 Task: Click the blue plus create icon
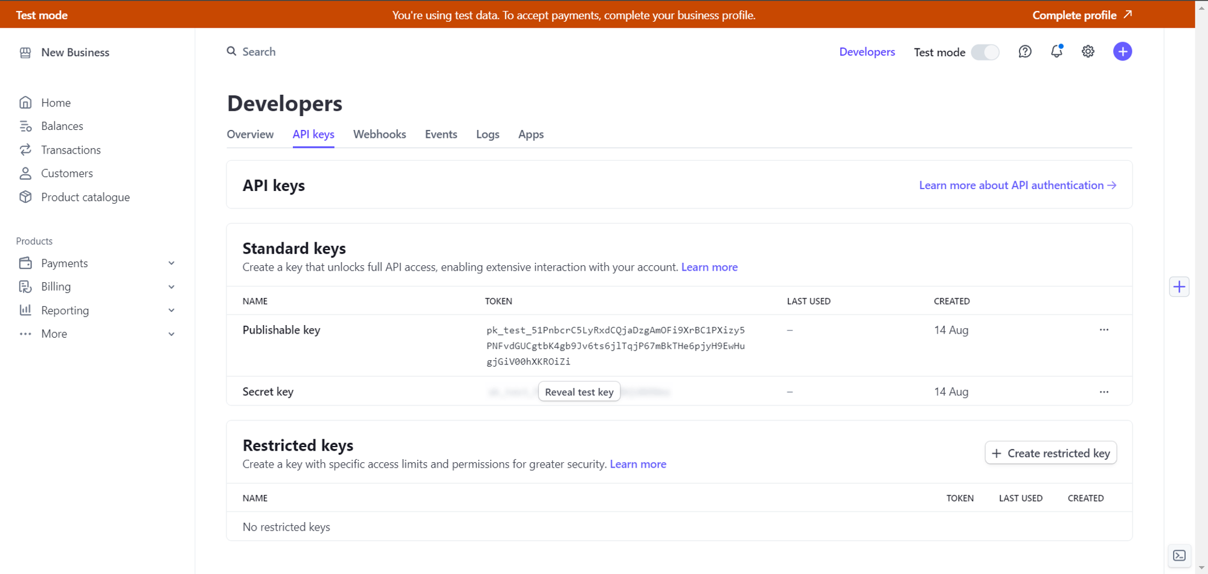coord(1122,51)
